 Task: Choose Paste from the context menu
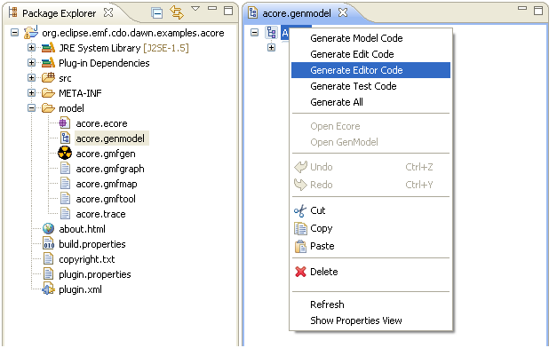point(370,246)
